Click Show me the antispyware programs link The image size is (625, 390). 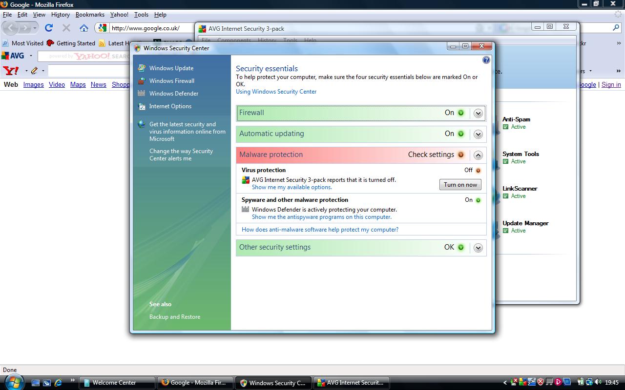click(322, 217)
